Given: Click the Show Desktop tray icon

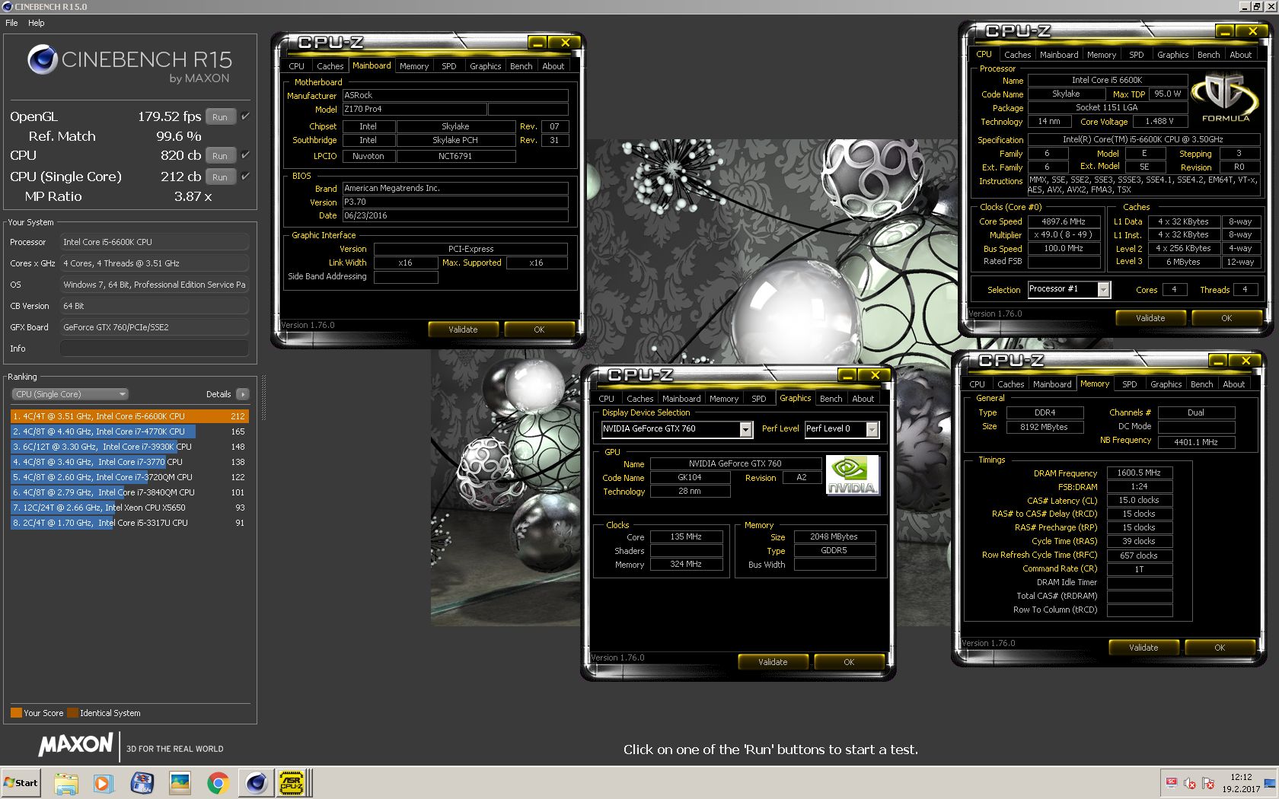Looking at the screenshot, I should coord(1271,783).
